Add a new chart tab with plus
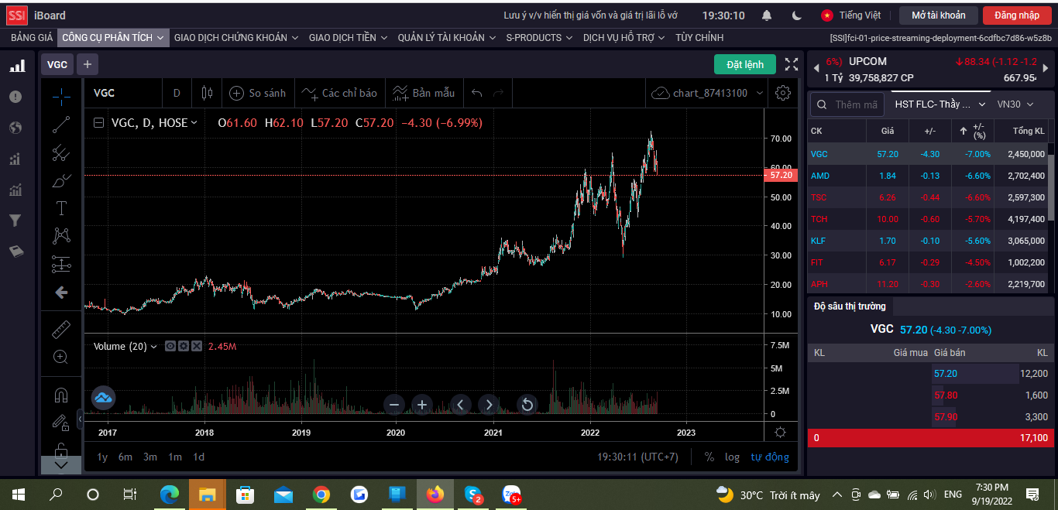This screenshot has width=1058, height=510. [88, 64]
